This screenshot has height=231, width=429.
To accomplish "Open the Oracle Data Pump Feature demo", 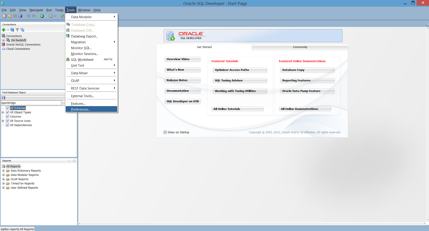I will [307, 91].
